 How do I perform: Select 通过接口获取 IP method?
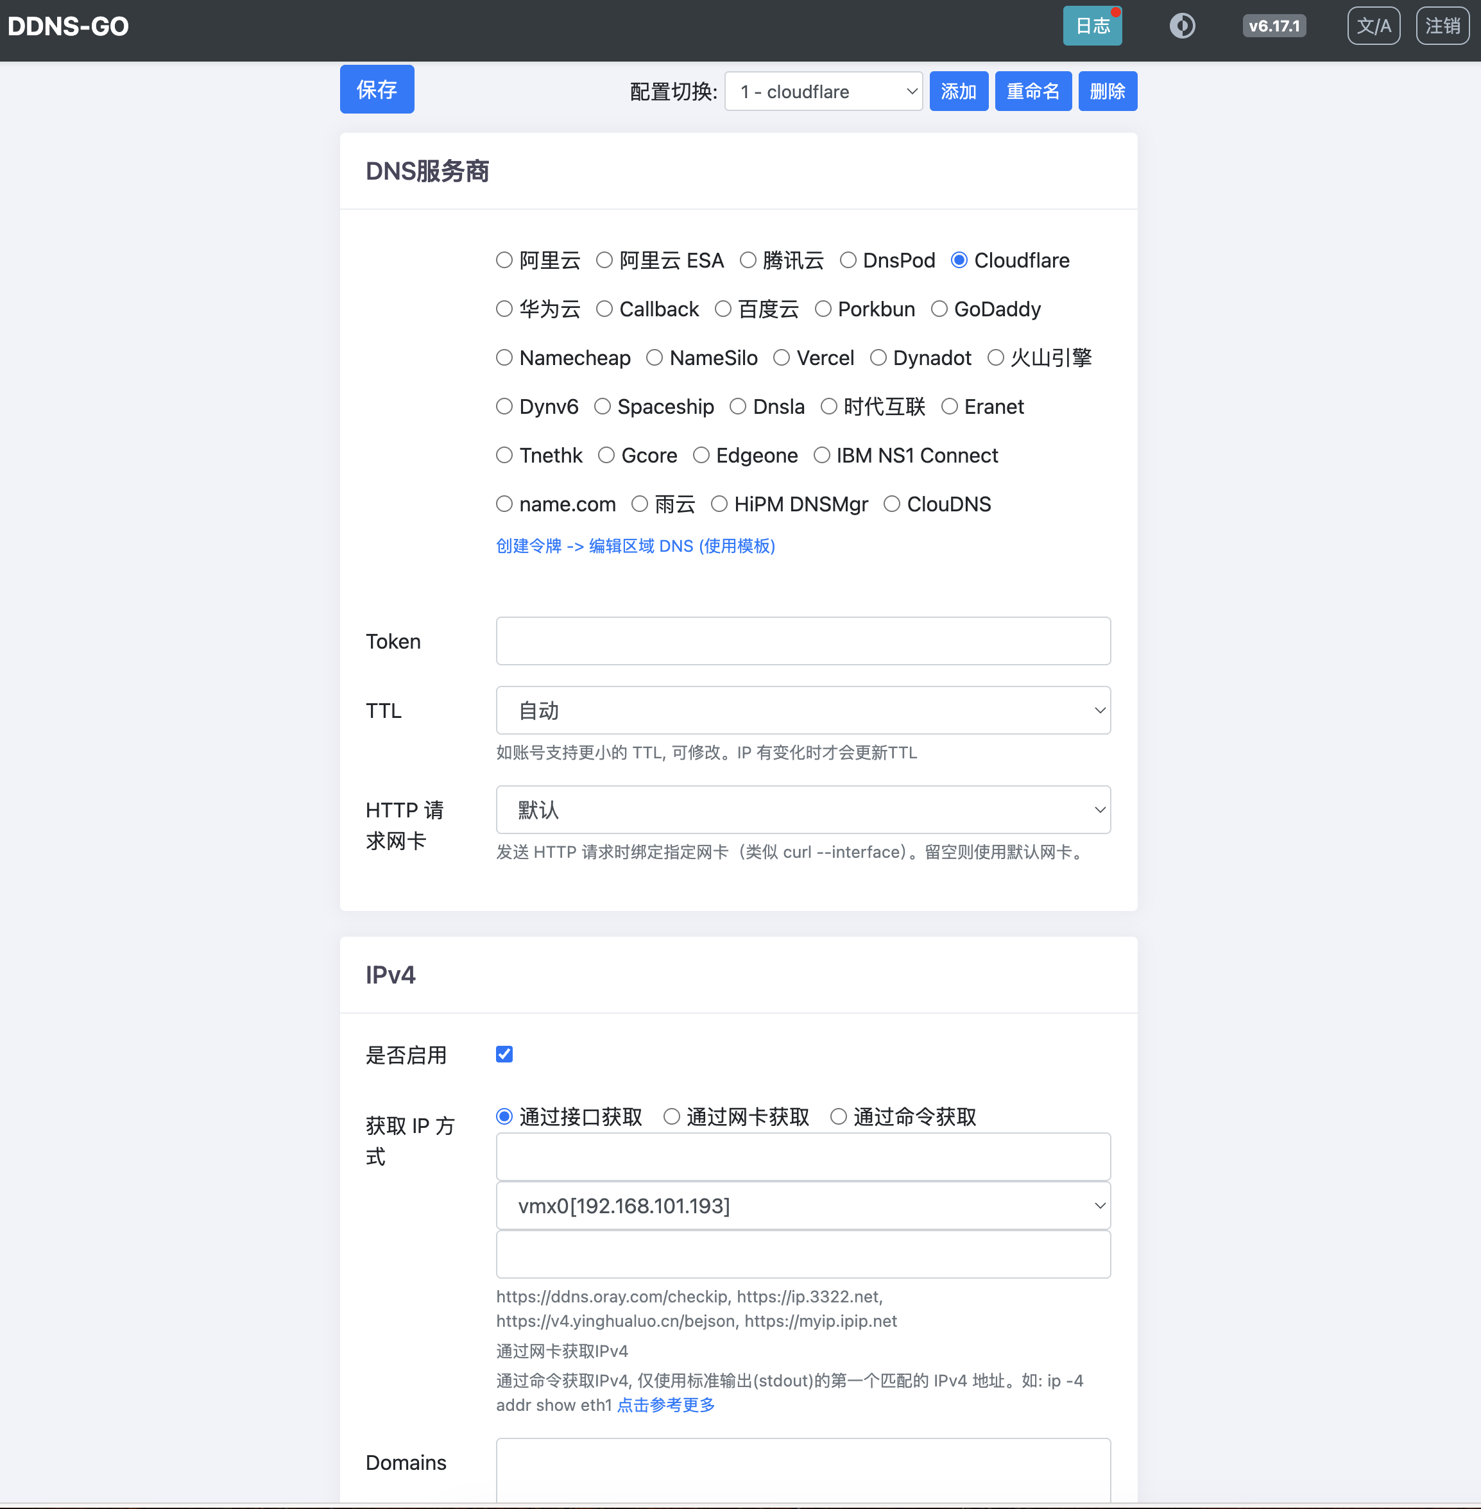(x=504, y=1117)
